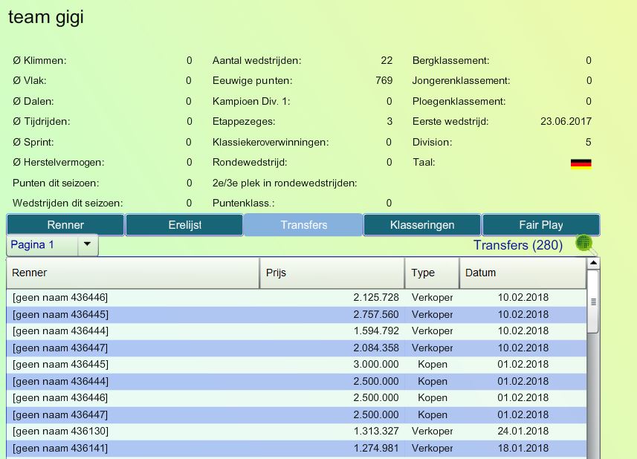
Task: Select the Pagina 1 combo box text
Action: [x=42, y=244]
